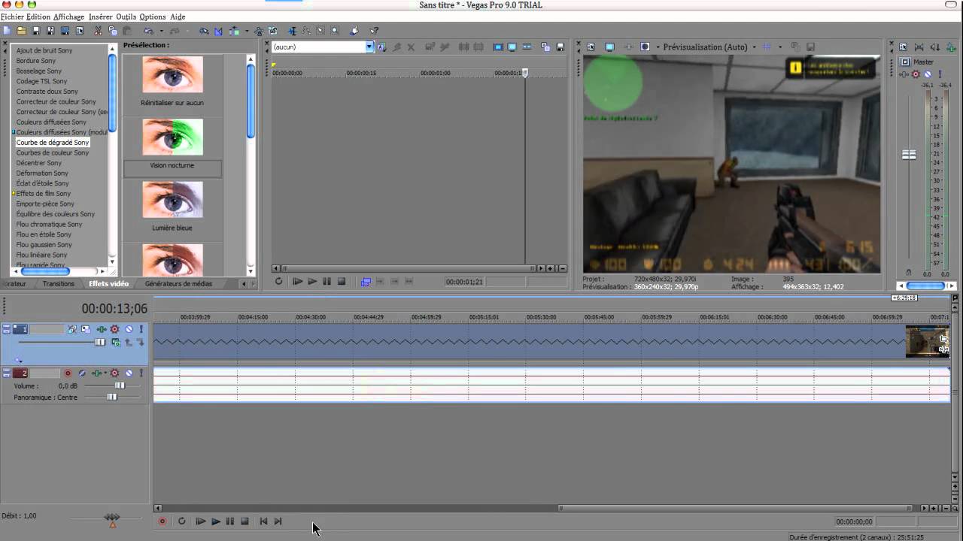Solo audio track 2
Viewport: 963px width, 541px height.
(x=141, y=373)
